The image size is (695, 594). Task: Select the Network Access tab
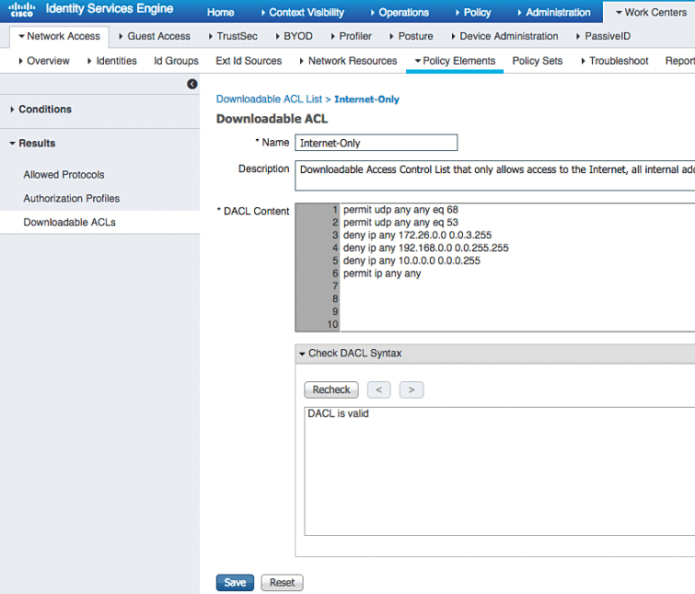(60, 36)
